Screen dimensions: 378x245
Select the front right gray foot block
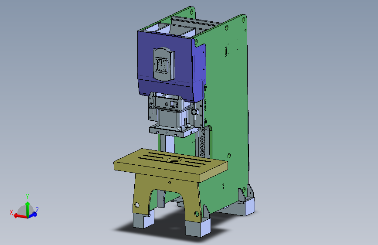point(198,227)
